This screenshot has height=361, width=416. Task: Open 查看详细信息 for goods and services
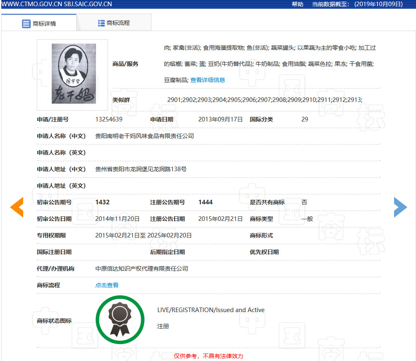[x=207, y=80]
